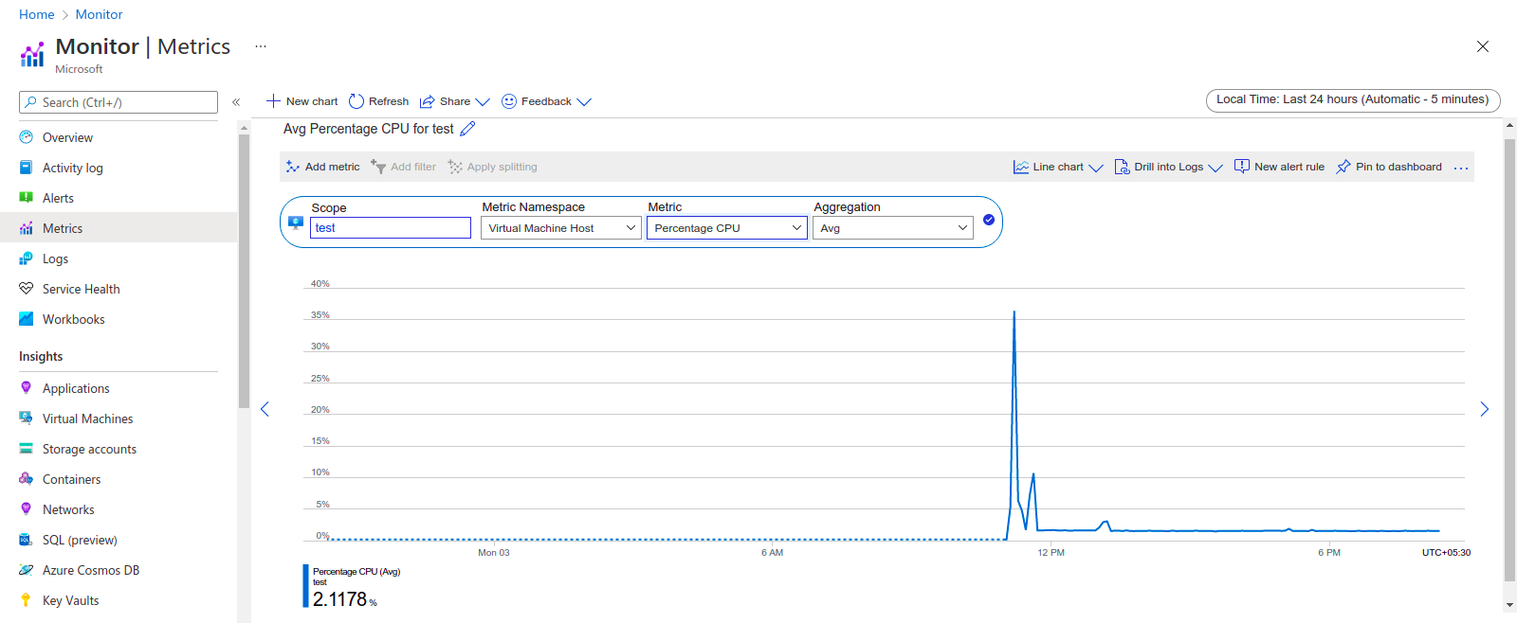Click the 12 PM axis label
1517x623 pixels.
click(x=1051, y=553)
